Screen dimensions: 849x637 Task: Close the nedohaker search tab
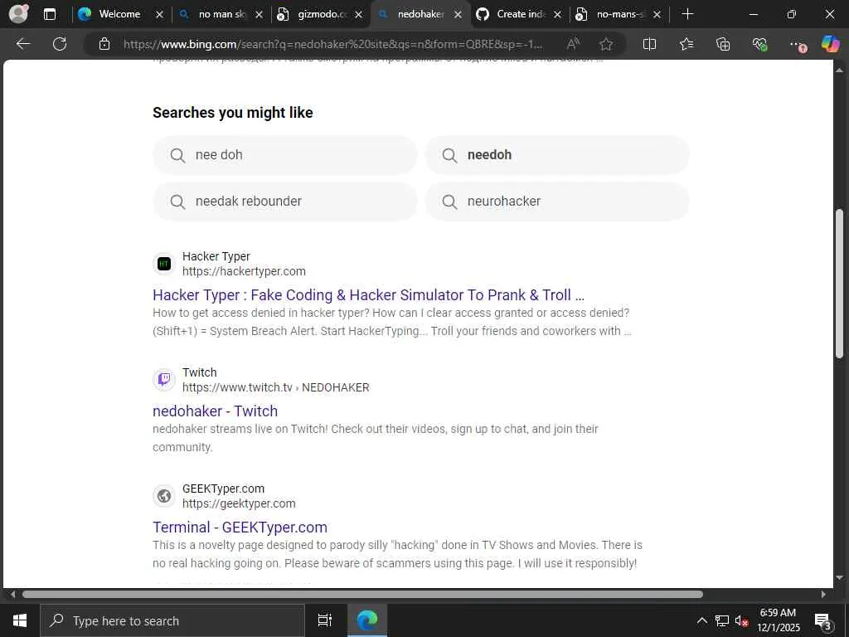click(x=458, y=15)
